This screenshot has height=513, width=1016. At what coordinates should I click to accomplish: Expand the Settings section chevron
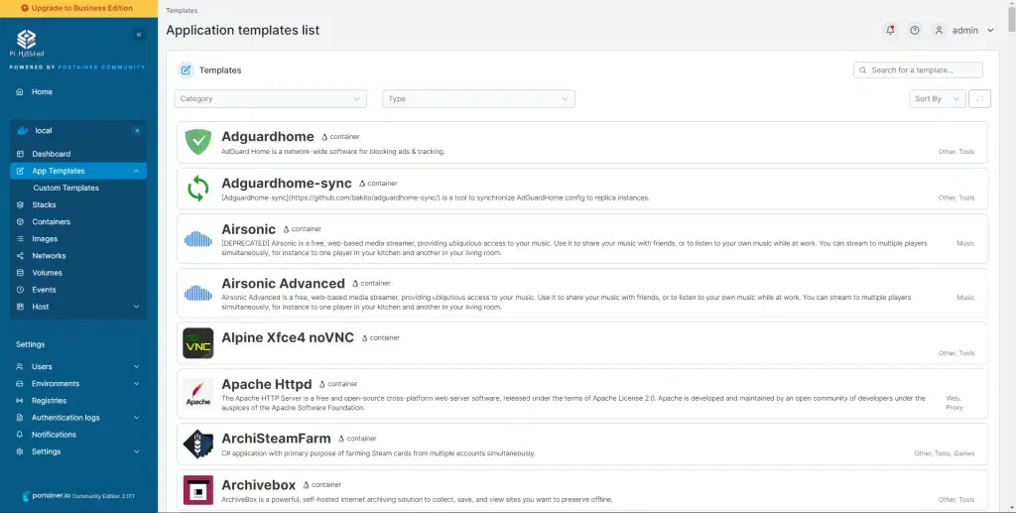pos(136,451)
